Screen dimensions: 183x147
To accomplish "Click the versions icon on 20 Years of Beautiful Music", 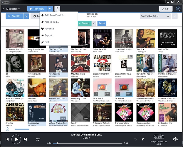I will tap(21, 32).
